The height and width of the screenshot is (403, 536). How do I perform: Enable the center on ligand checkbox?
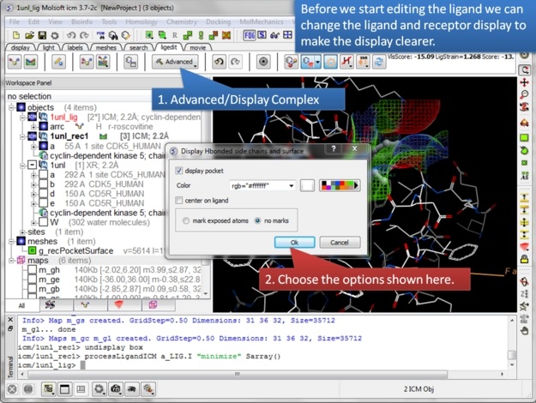tap(179, 201)
